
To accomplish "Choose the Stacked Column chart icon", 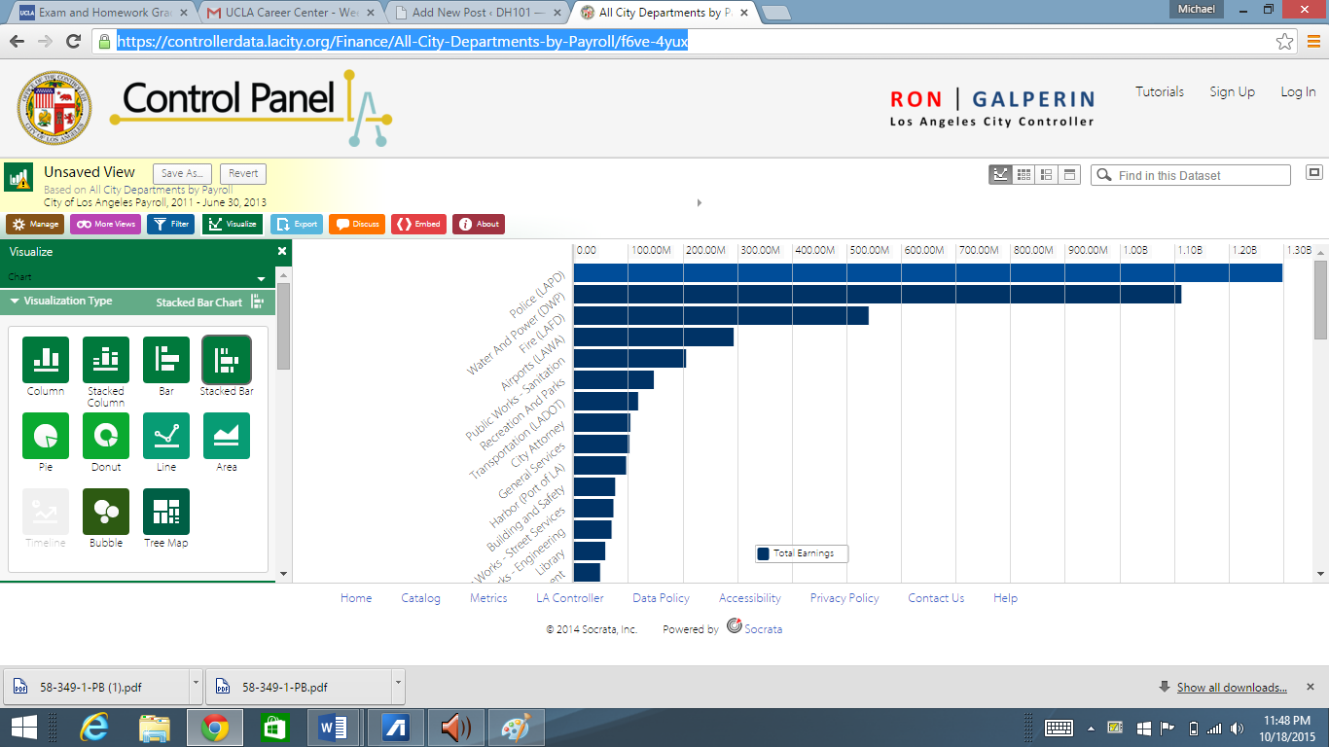I will pos(106,360).
